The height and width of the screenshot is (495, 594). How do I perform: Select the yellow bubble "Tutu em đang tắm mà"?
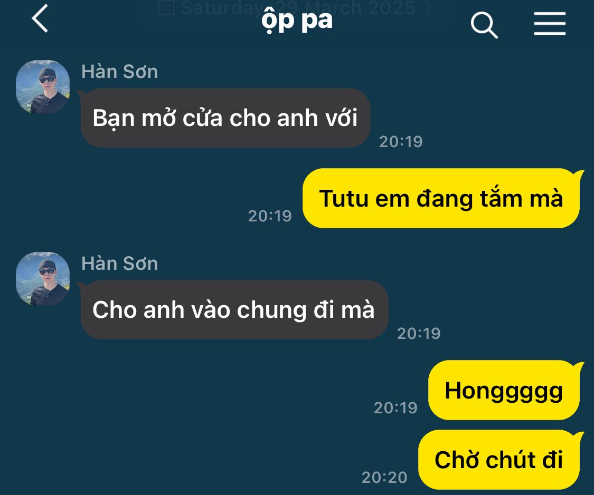point(441,198)
